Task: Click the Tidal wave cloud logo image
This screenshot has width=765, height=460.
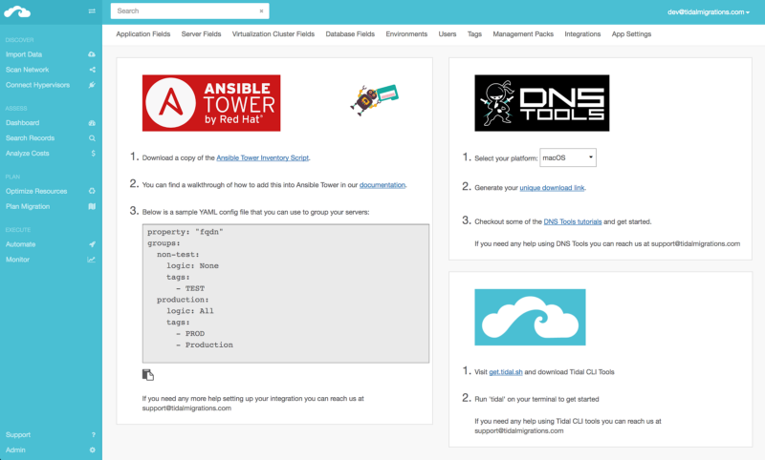Action: pyautogui.click(x=530, y=318)
